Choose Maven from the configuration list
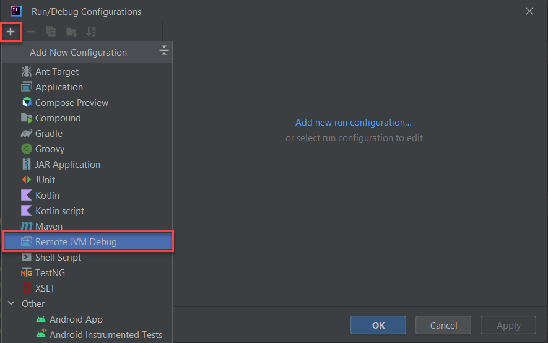The image size is (548, 343). [x=87, y=225]
